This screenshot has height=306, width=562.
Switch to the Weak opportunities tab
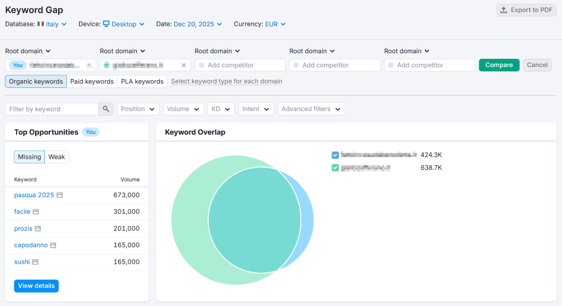(57, 157)
